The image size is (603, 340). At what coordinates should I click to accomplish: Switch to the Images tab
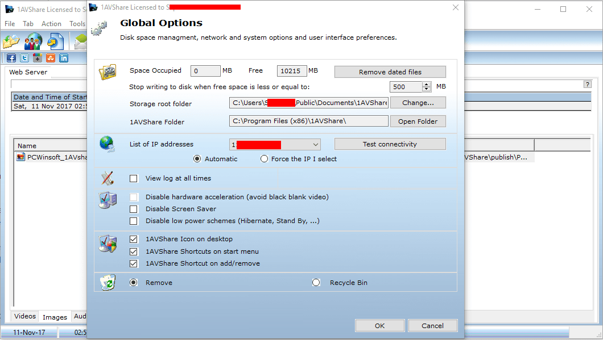55,317
